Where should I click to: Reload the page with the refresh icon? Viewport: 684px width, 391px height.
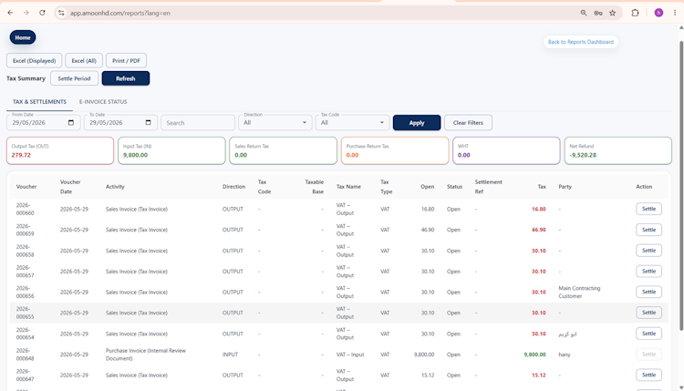tap(42, 13)
